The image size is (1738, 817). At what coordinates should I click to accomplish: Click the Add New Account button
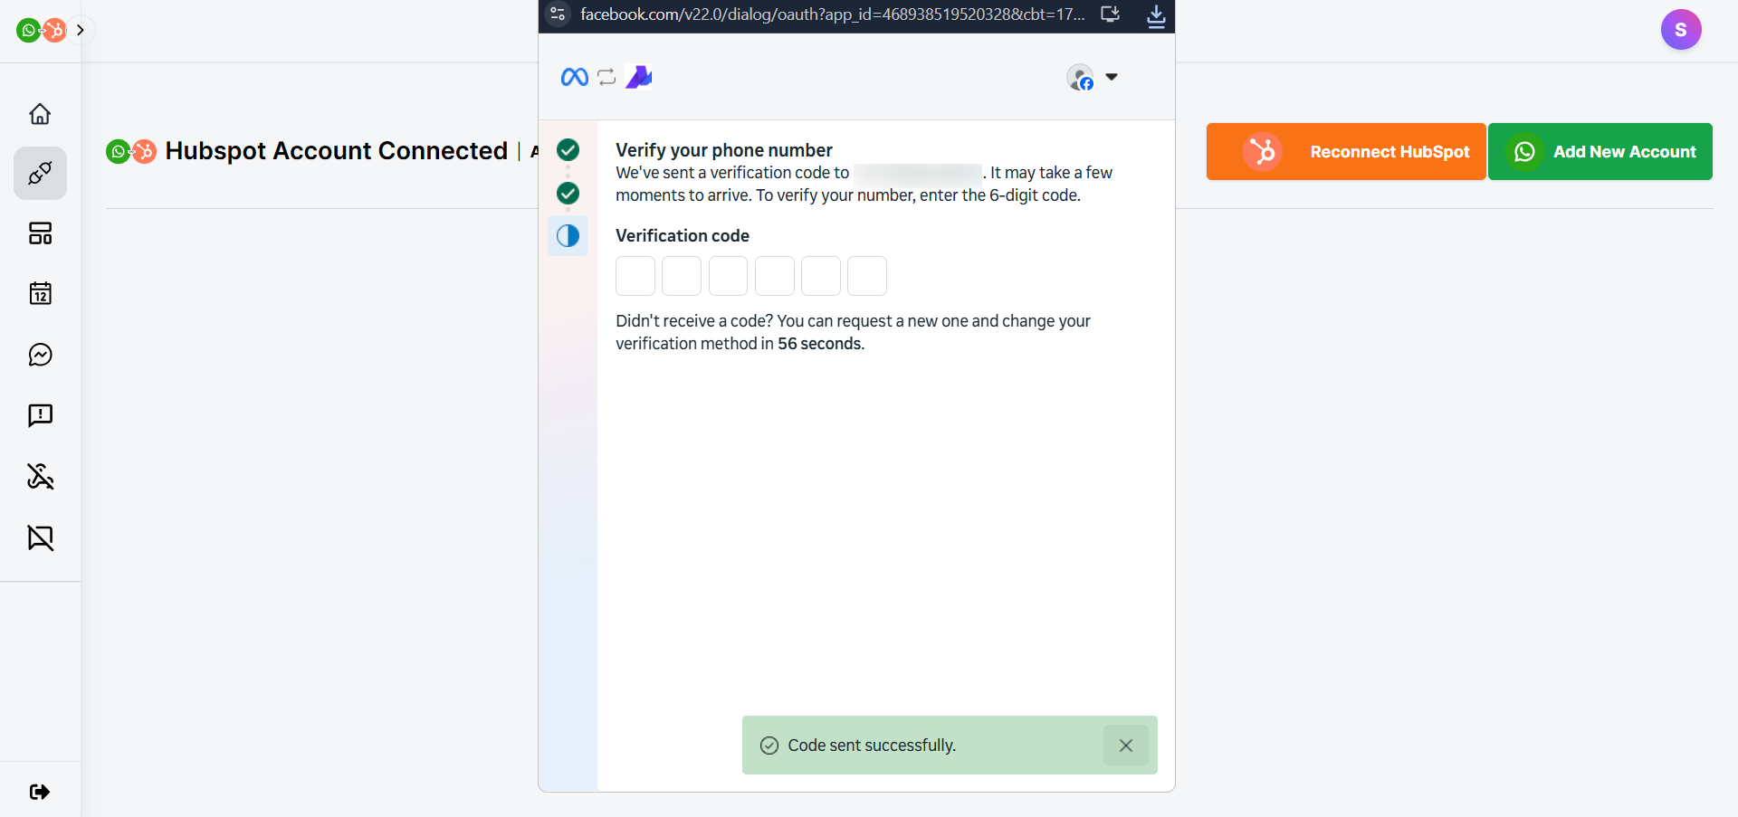1600,152
